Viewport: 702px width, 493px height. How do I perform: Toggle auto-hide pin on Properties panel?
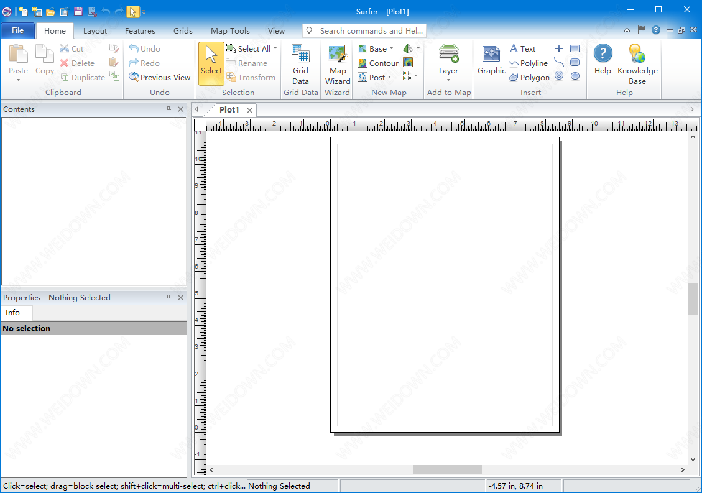169,297
